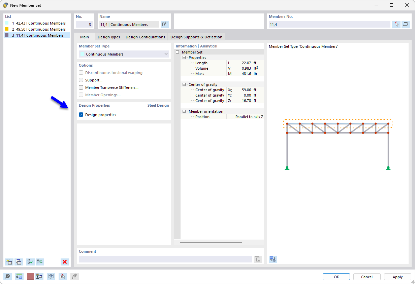
Task: Check Member Transverse Stiffeners option
Action: point(81,87)
